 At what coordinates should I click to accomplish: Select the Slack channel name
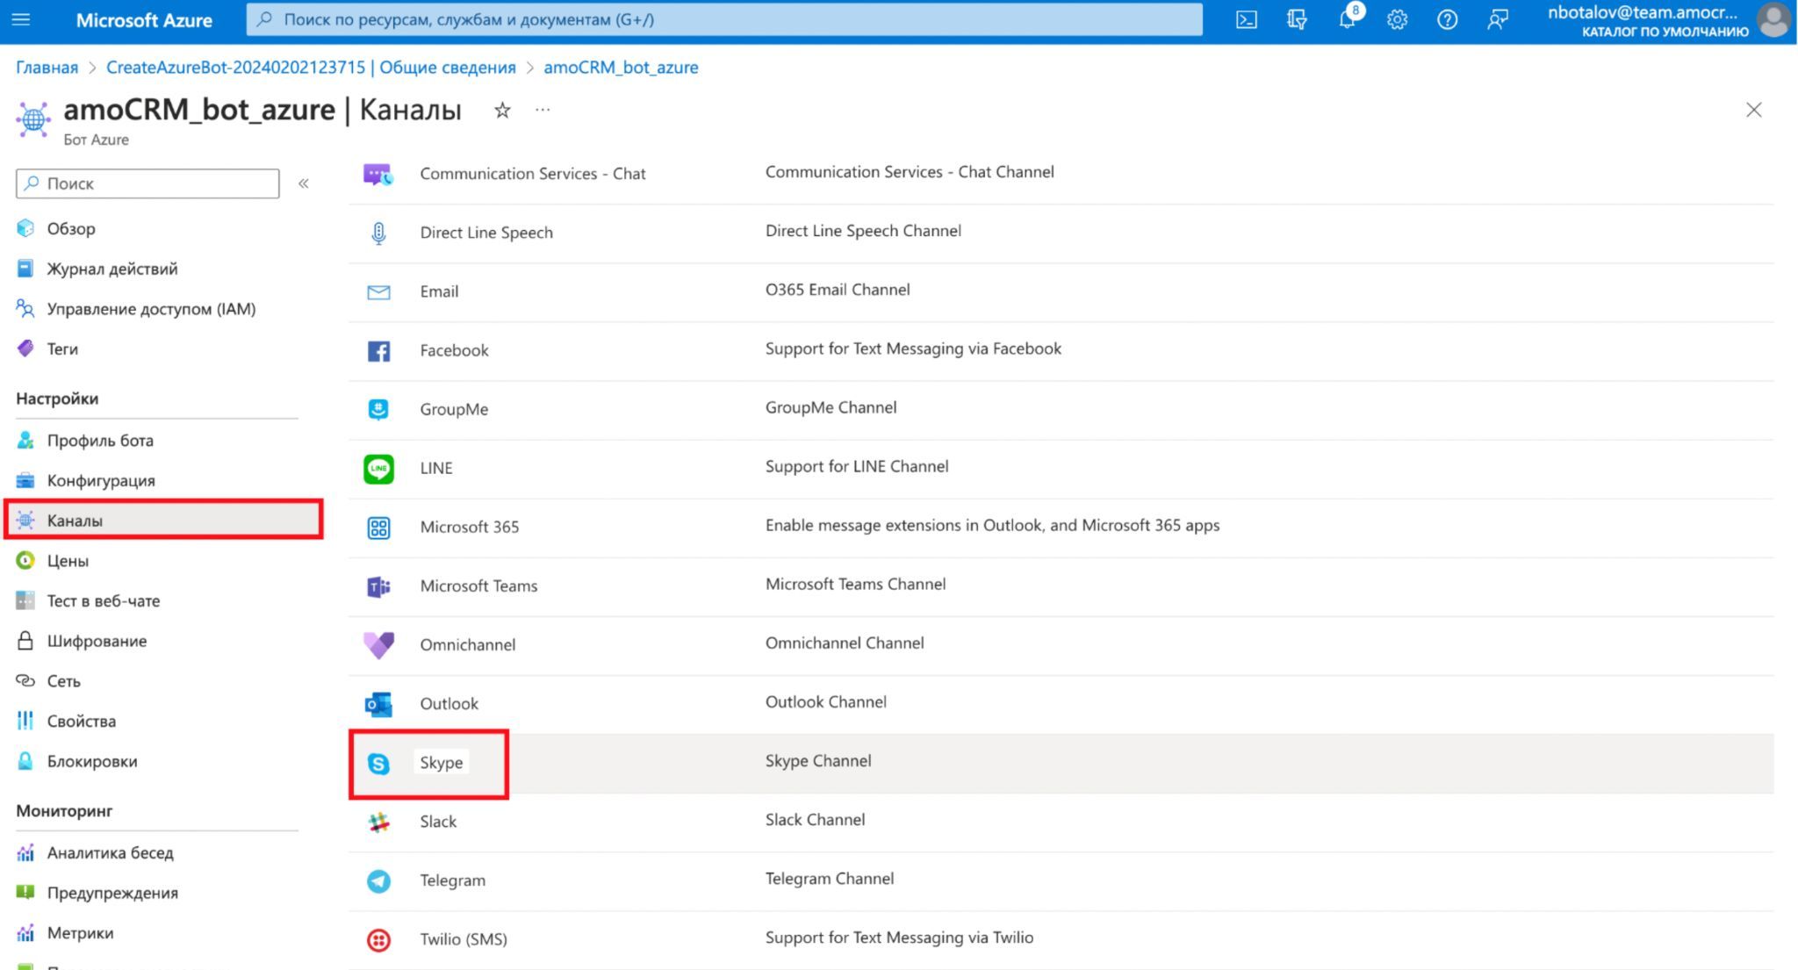(x=438, y=822)
